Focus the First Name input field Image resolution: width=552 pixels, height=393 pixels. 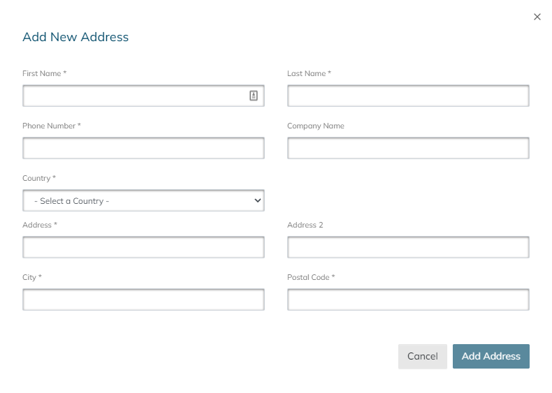[x=143, y=96]
